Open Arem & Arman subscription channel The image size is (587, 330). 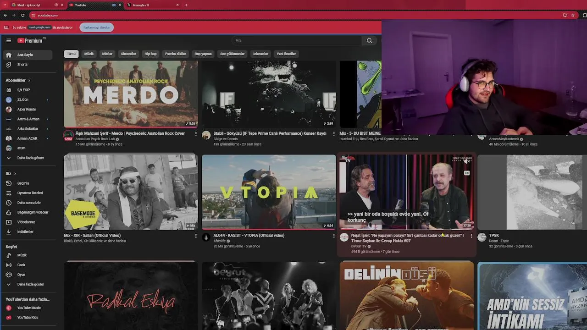pyautogui.click(x=28, y=119)
